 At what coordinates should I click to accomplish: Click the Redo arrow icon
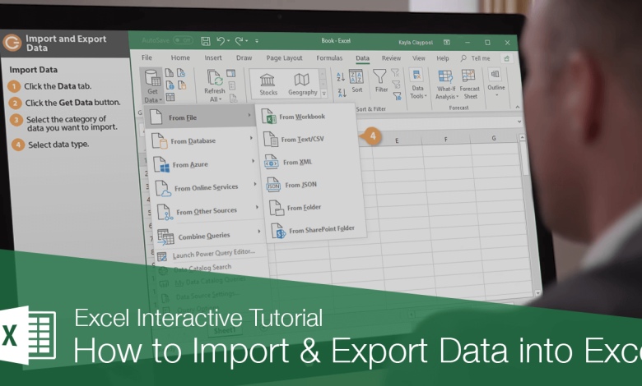click(x=240, y=40)
